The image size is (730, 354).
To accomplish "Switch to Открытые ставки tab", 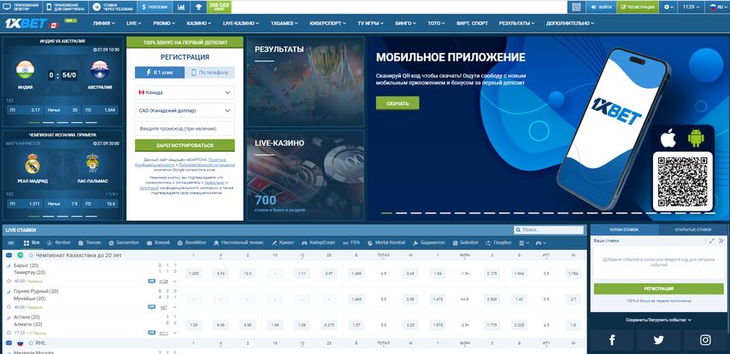I will pos(694,229).
